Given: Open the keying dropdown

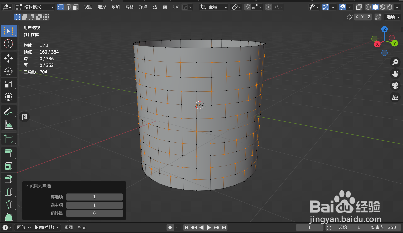Looking at the screenshot, I should point(47,227).
